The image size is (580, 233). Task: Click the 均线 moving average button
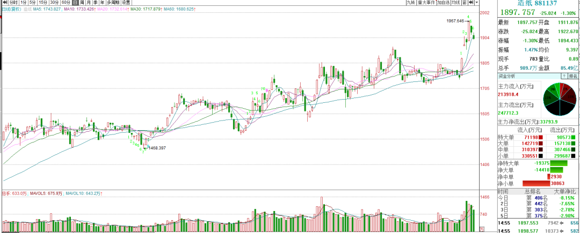pos(455,3)
